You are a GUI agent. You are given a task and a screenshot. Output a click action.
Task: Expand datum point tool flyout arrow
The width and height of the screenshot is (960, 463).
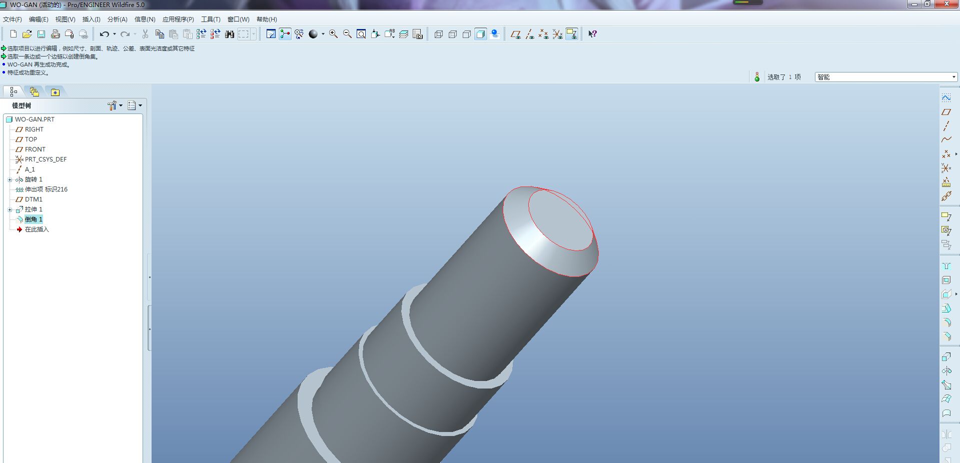coord(956,154)
